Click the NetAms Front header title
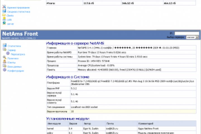 (x=20, y=34)
